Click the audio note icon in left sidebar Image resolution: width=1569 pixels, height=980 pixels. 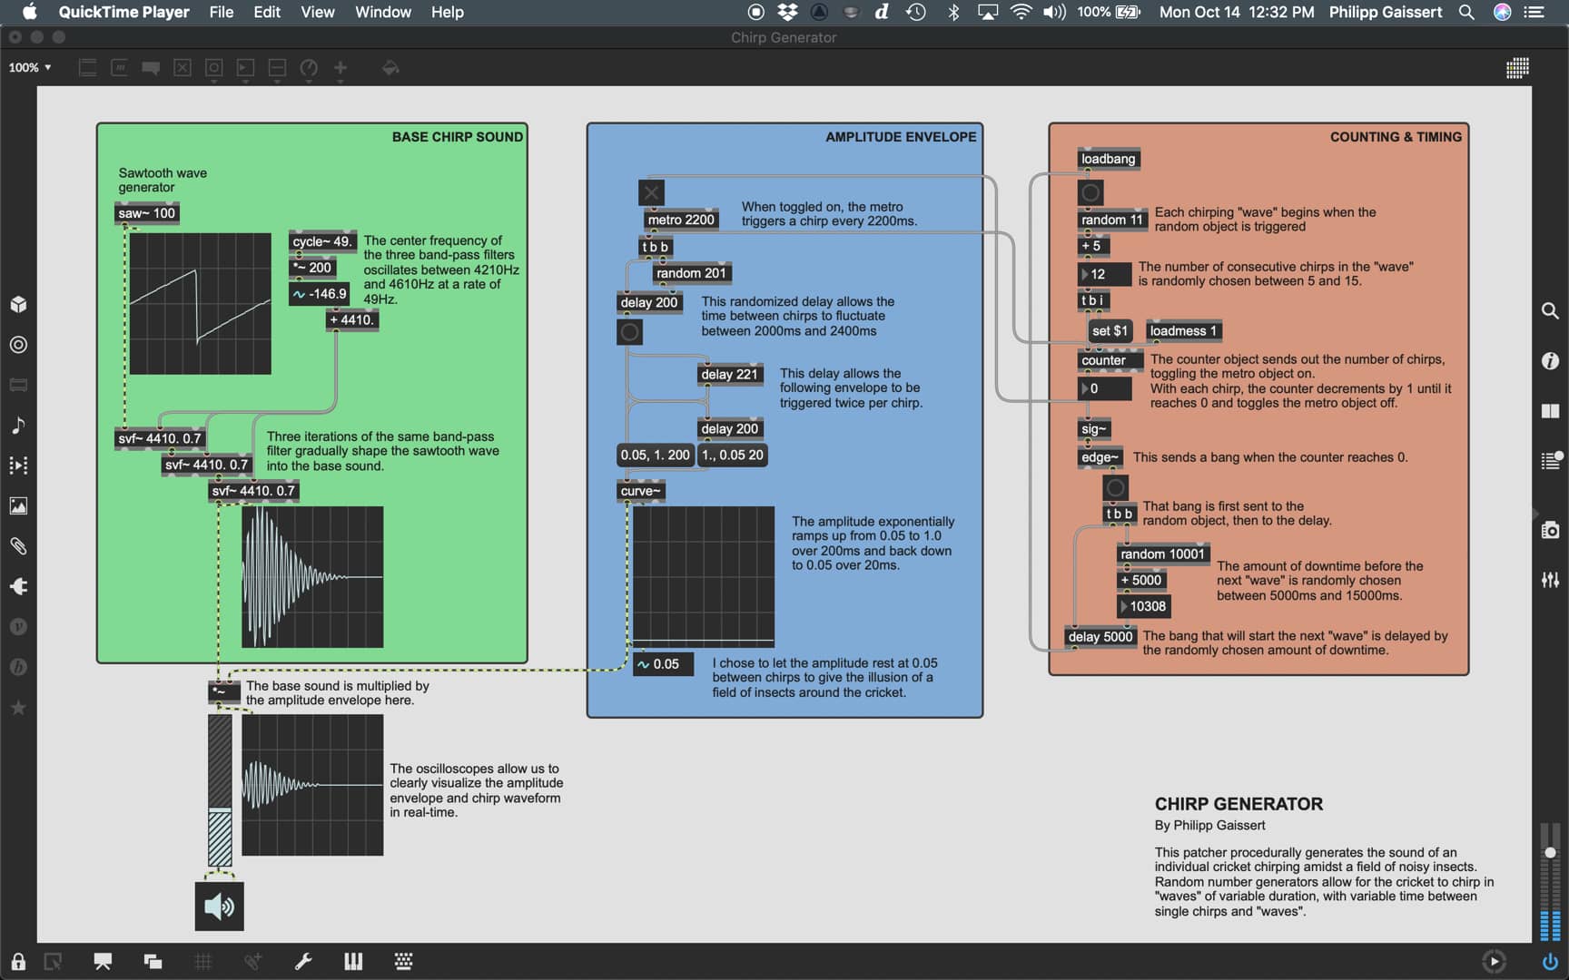pyautogui.click(x=18, y=426)
